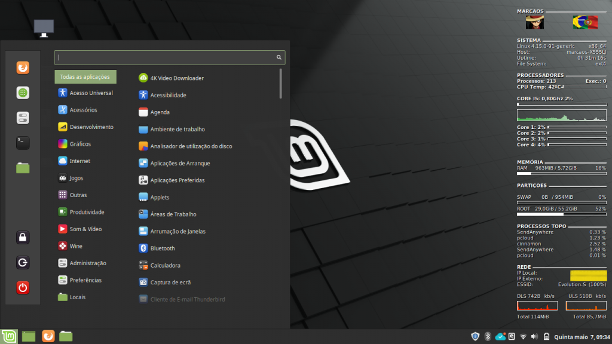The image size is (612, 344).
Task: Open the calendar from the panel clock
Action: tap(582, 337)
